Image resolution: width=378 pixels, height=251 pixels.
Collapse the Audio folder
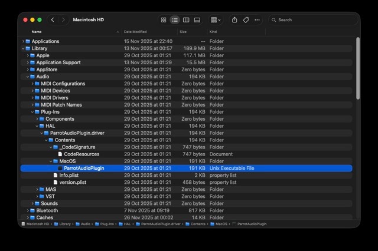[28, 77]
